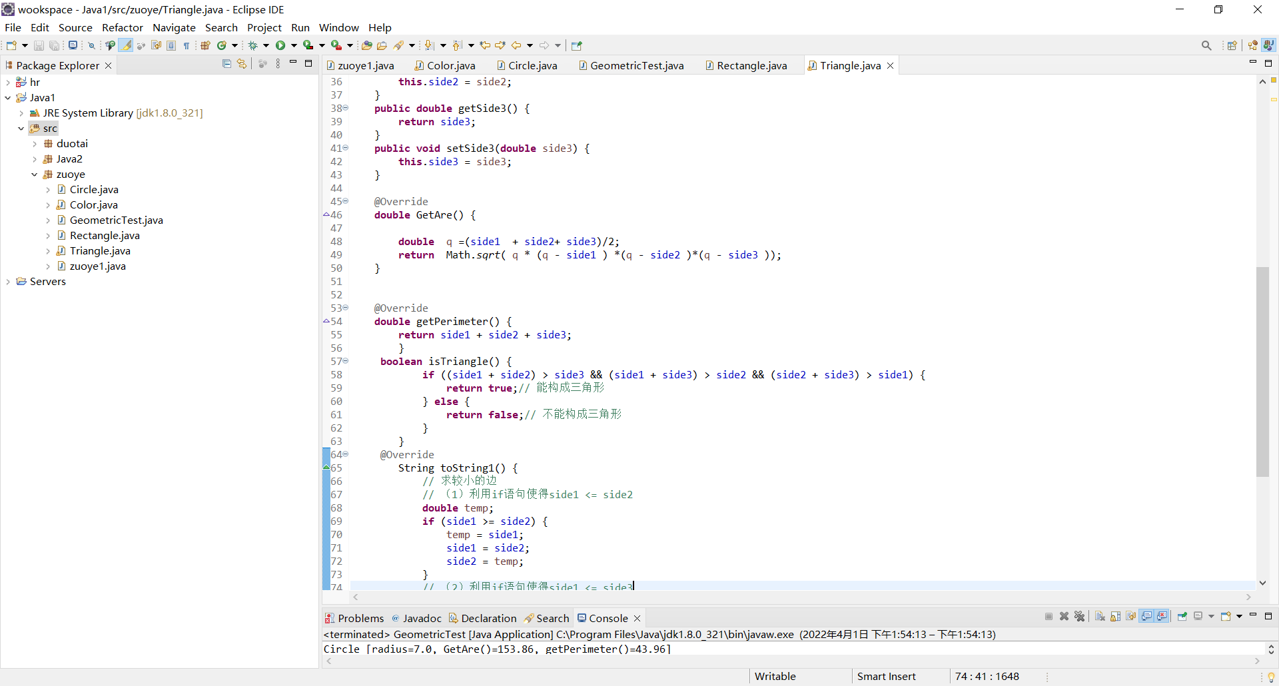The height and width of the screenshot is (686, 1279).
Task: Click Previous Annotation toolbar icon
Action: (x=457, y=45)
